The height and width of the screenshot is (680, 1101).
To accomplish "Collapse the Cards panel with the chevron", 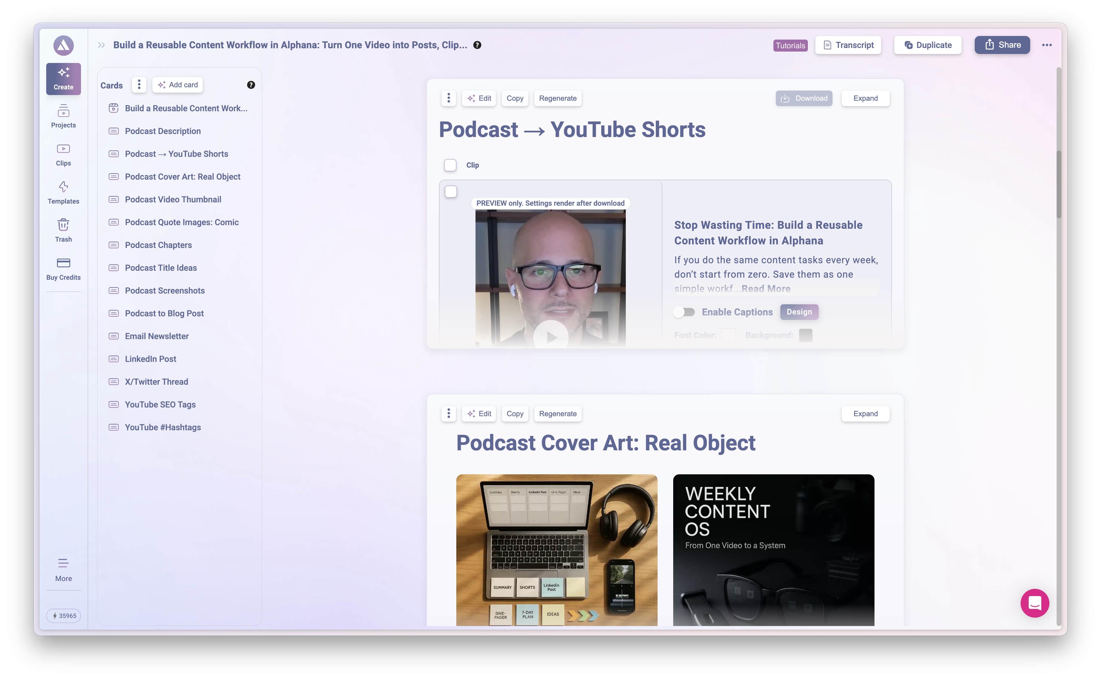I will click(101, 44).
